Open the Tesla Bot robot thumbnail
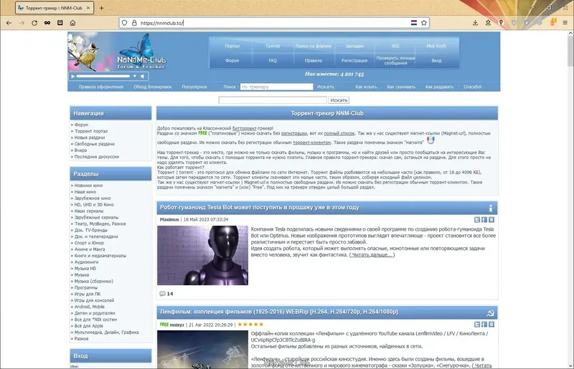 pyautogui.click(x=202, y=255)
